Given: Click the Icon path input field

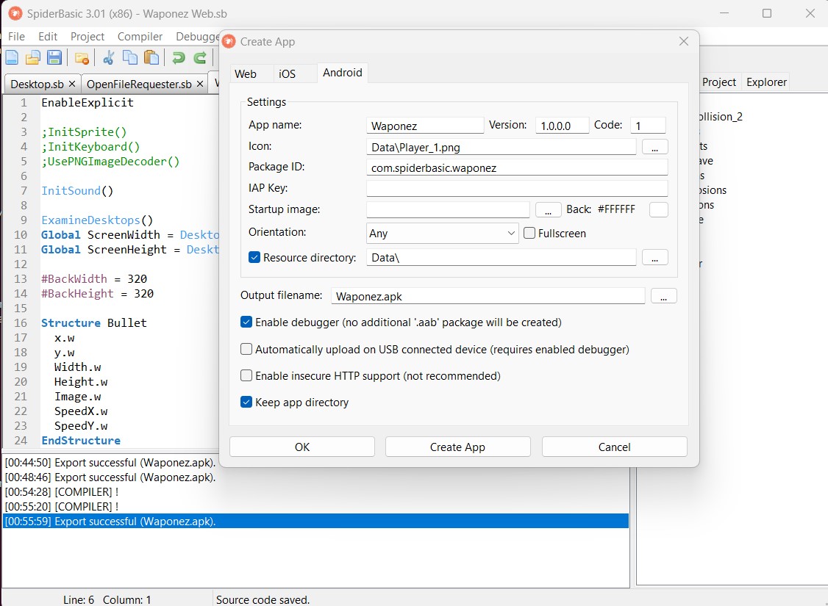Looking at the screenshot, I should [x=501, y=147].
